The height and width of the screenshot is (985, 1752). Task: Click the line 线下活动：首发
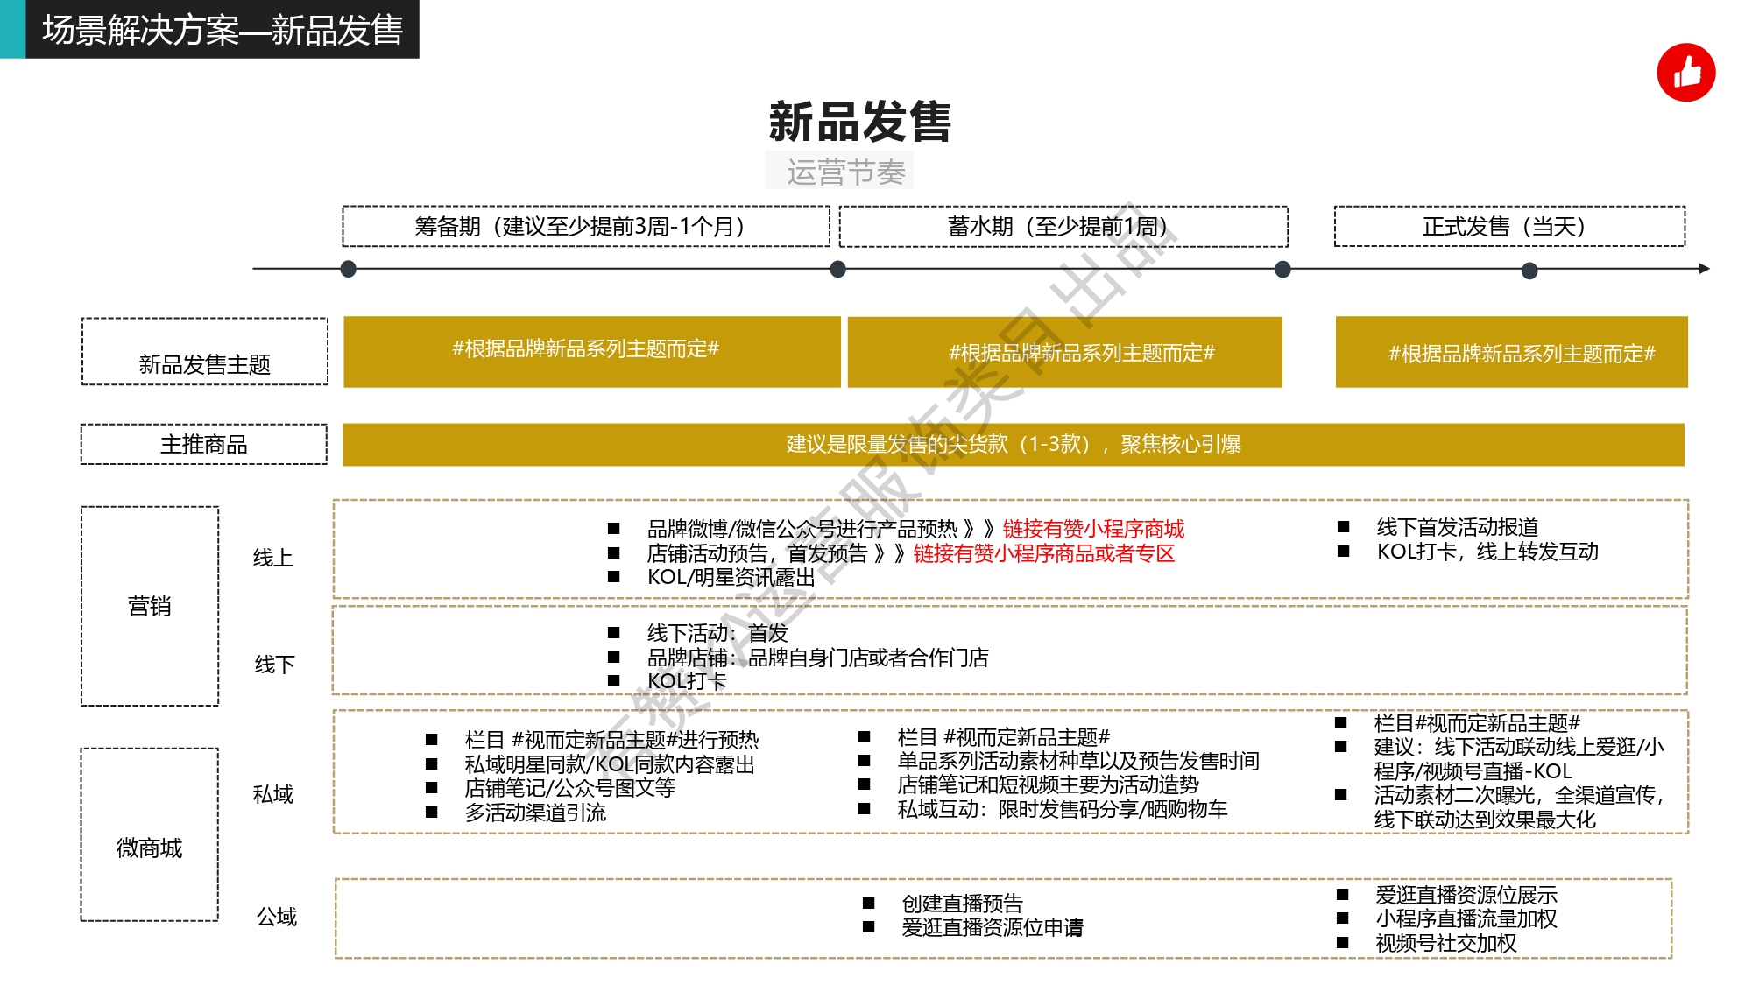(x=717, y=633)
